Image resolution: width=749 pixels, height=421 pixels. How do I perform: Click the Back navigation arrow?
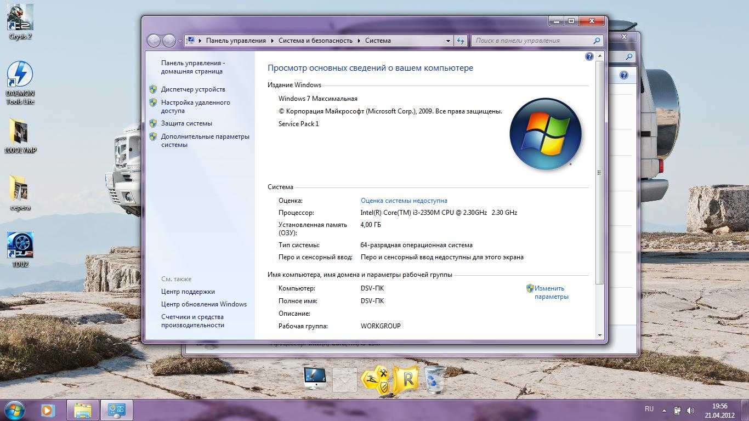[154, 40]
